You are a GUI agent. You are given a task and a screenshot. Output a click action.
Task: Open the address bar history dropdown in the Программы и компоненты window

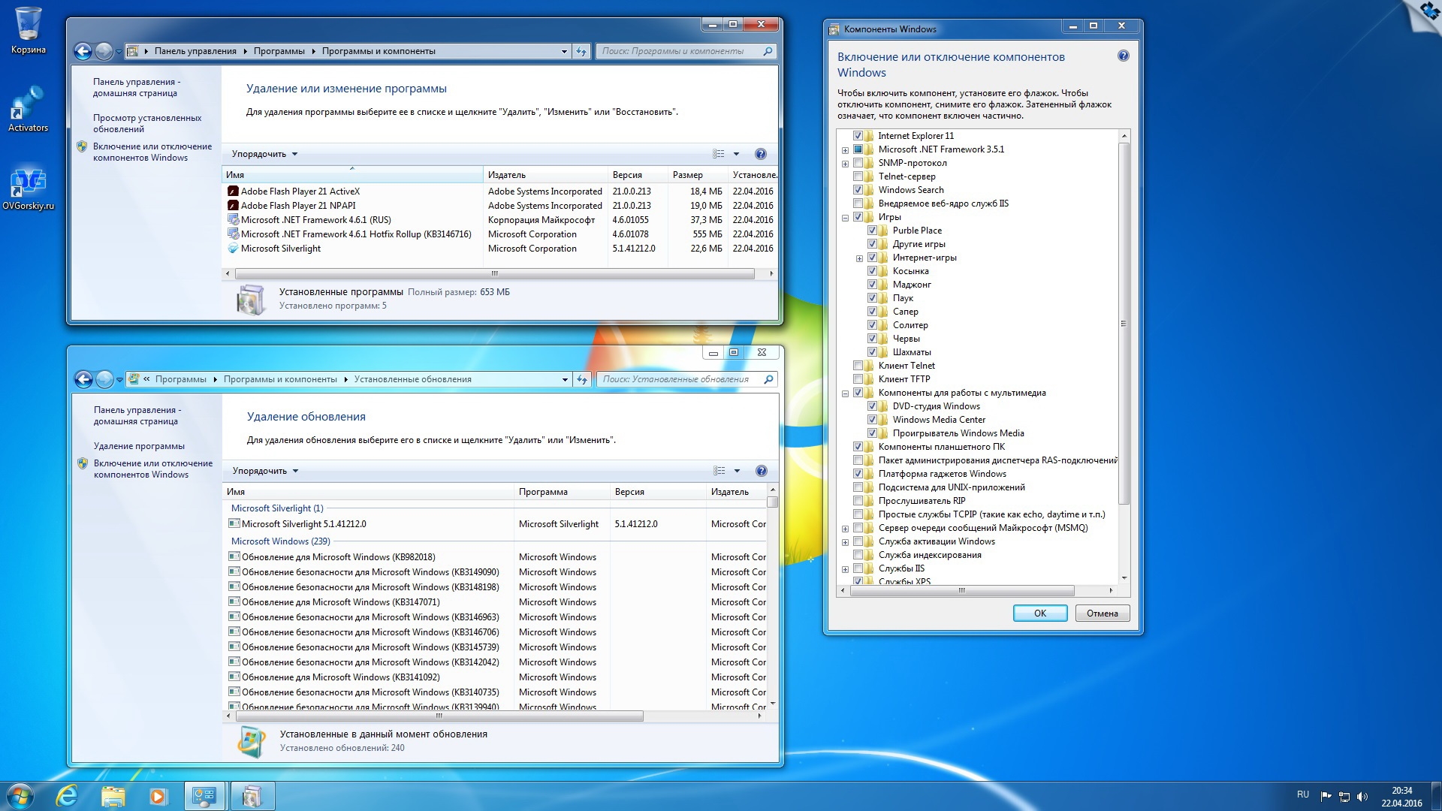(564, 51)
